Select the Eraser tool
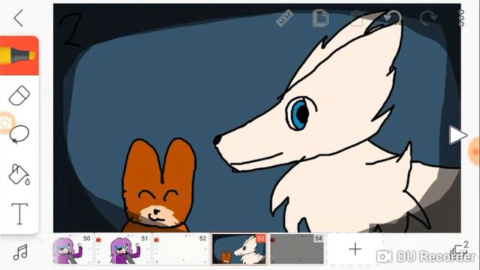This screenshot has height=270, width=480. [19, 96]
